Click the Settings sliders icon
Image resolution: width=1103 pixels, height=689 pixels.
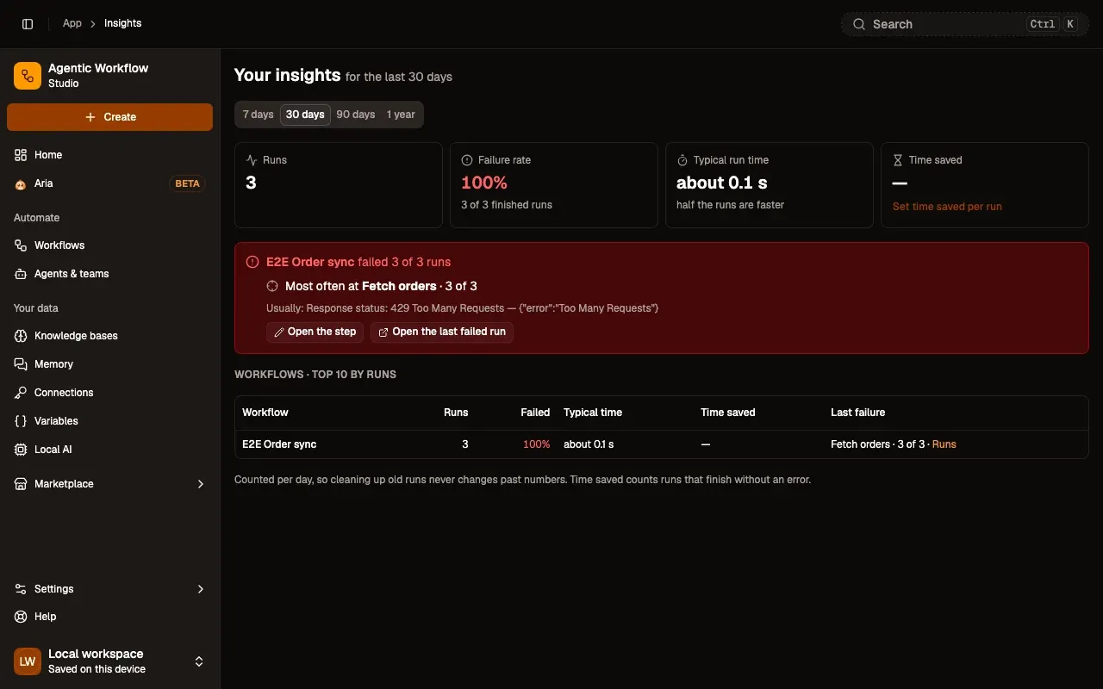(21, 589)
